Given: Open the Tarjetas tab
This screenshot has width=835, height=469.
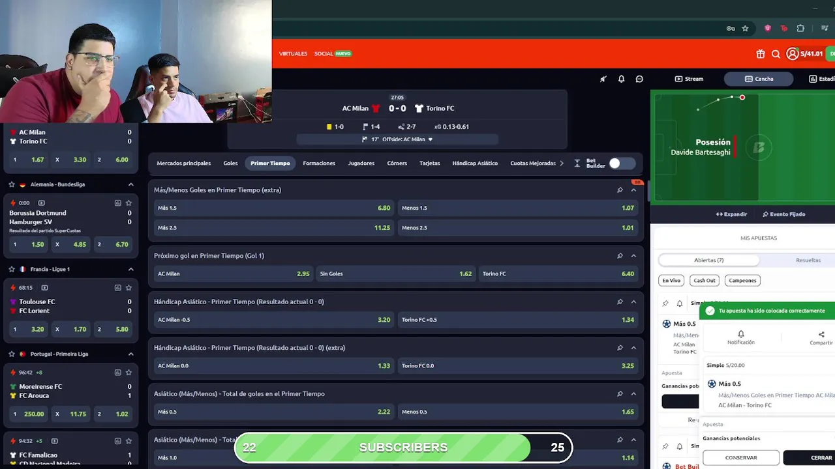Looking at the screenshot, I should pos(430,163).
